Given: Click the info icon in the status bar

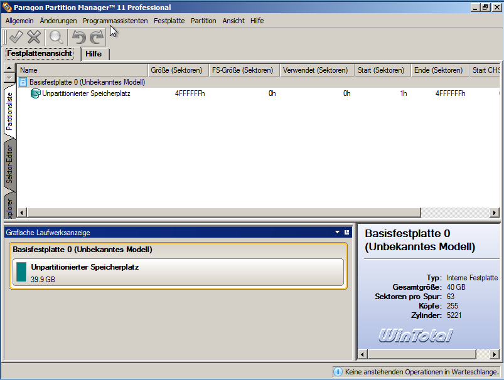Looking at the screenshot, I should [x=338, y=372].
